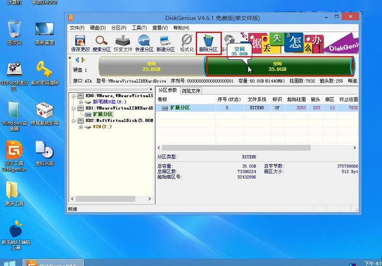The height and width of the screenshot is (266, 382).
Task: Click the Windows Start button
Action: (x=10, y=263)
